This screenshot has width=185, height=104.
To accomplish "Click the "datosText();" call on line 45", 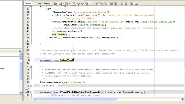I will click(x=61, y=34).
